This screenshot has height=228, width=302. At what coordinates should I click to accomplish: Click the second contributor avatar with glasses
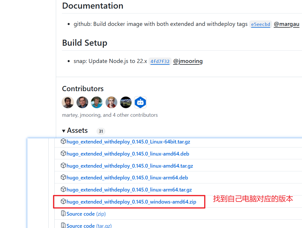(x=82, y=102)
